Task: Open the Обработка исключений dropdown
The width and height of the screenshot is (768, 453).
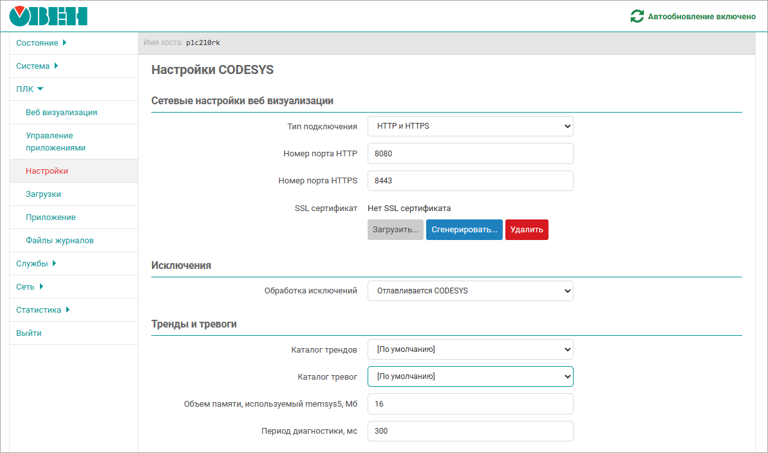Action: tap(470, 291)
